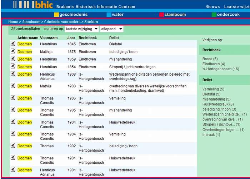Refine results by 's-Hertogenbosch (16)' court

pyautogui.click(x=221, y=69)
